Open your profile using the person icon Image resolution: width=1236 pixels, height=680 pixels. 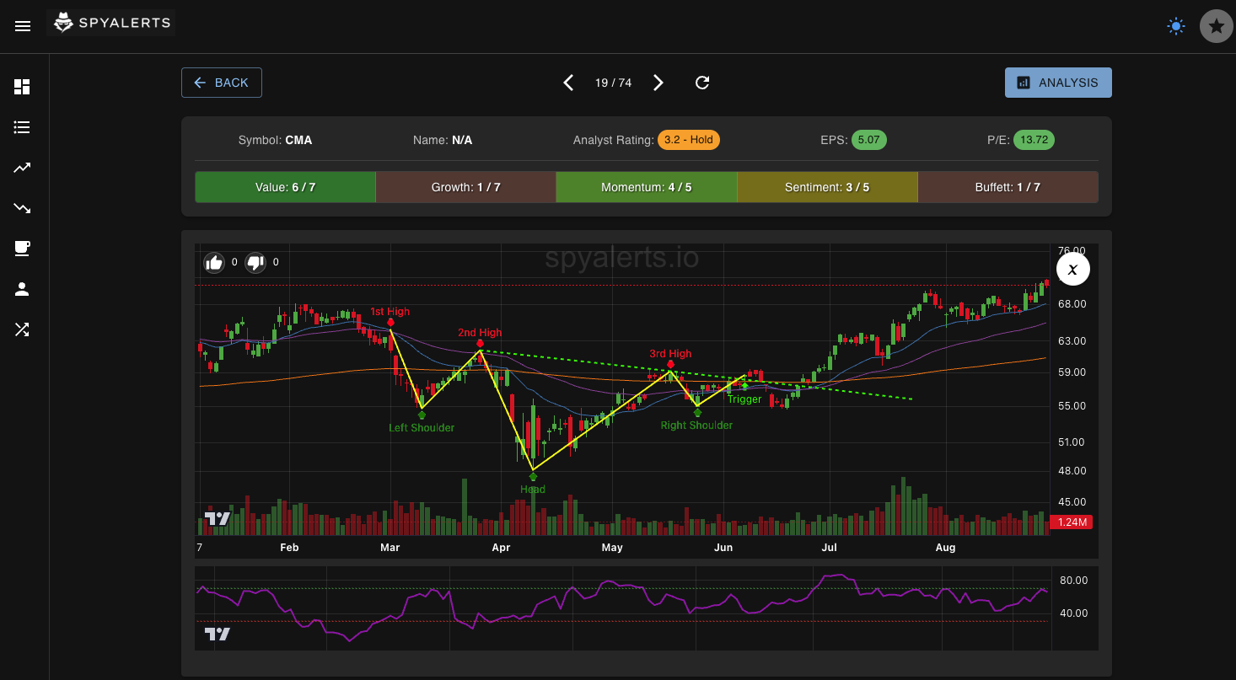tap(22, 289)
